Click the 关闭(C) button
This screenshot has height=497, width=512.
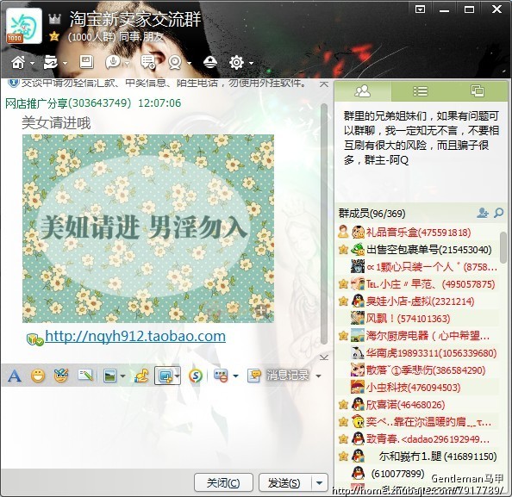(x=223, y=482)
